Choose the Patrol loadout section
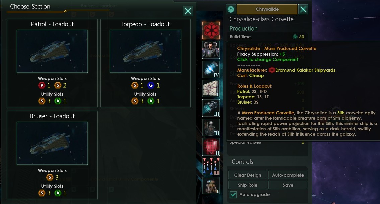The width and height of the screenshot is (380, 204). 52,63
